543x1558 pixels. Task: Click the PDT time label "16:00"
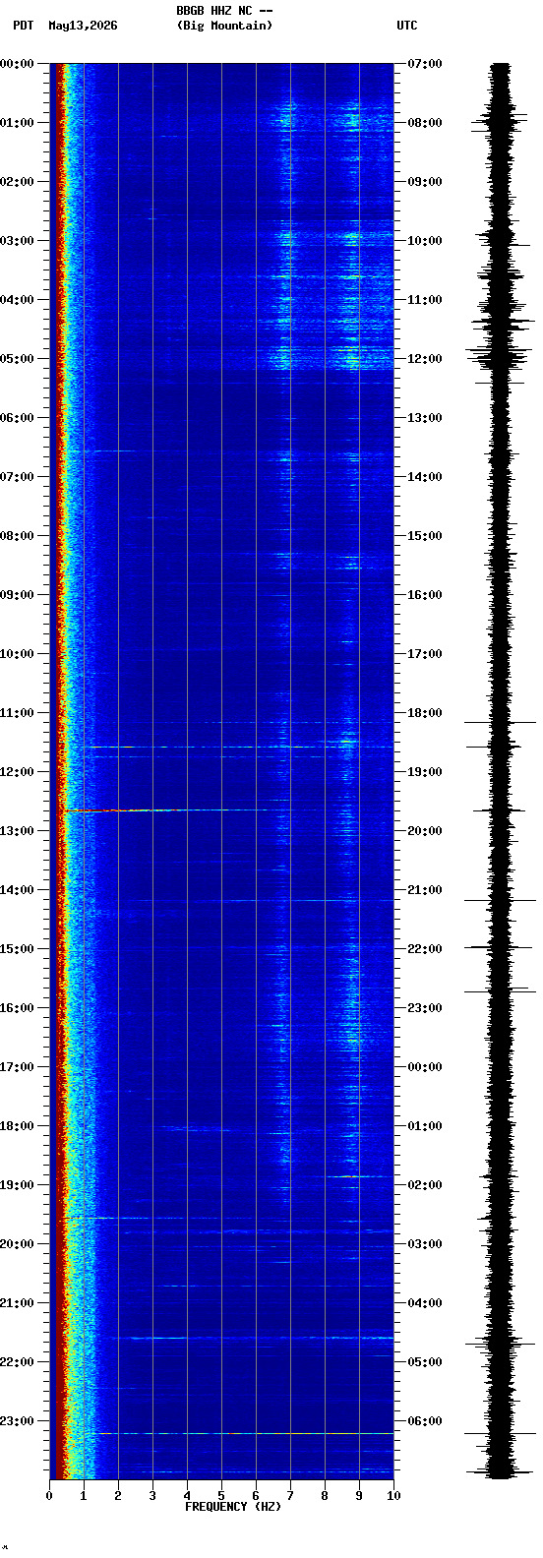(18, 1008)
